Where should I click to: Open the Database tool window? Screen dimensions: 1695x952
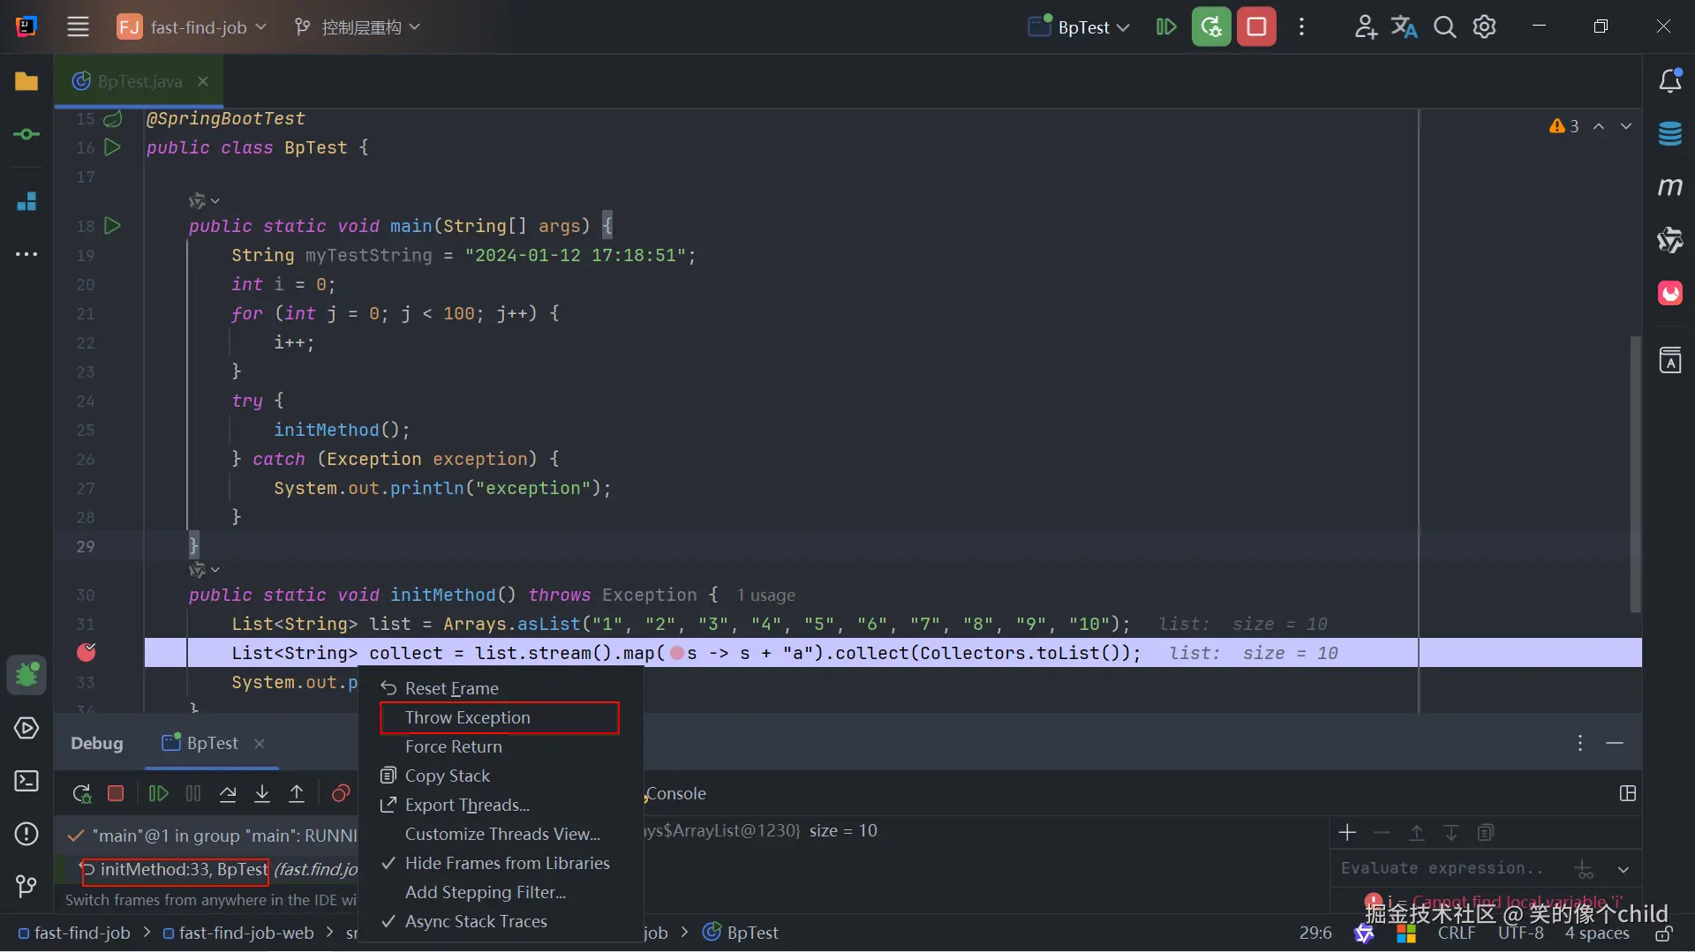[x=1670, y=134]
